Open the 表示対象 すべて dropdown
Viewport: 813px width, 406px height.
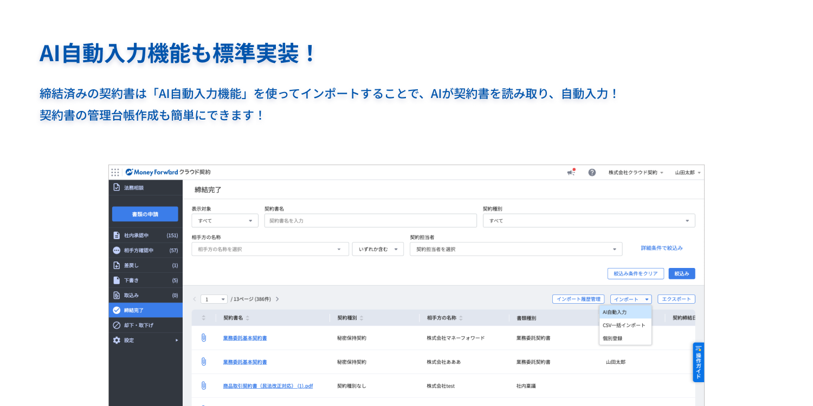225,220
